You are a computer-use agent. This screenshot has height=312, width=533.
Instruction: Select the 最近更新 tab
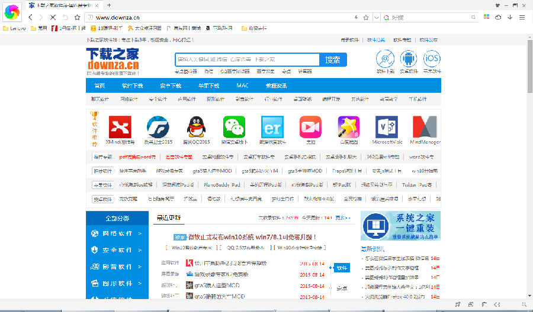point(169,217)
